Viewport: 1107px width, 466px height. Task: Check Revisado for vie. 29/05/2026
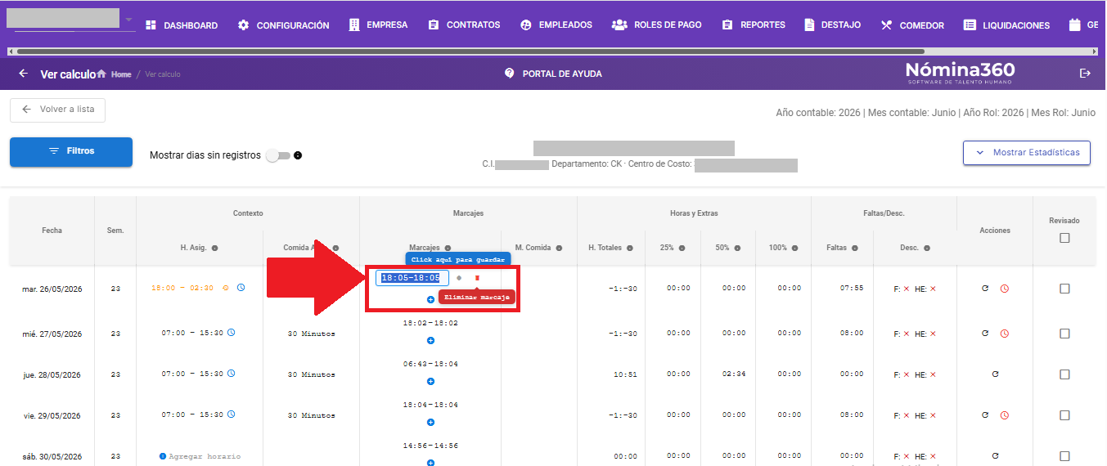[x=1064, y=415]
